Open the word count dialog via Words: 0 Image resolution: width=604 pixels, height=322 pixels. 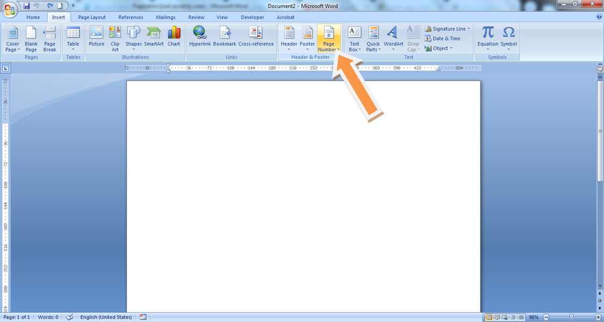47,317
